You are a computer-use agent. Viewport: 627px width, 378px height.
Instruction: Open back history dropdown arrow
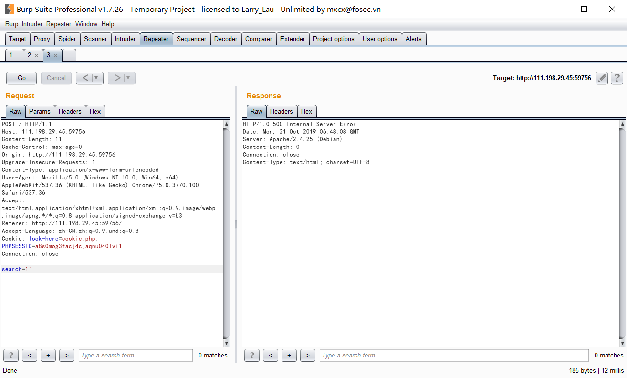click(97, 78)
